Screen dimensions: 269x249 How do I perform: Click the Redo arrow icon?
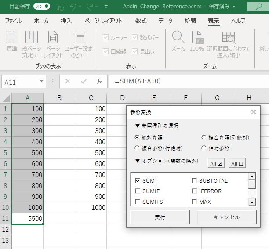coord(90,7)
